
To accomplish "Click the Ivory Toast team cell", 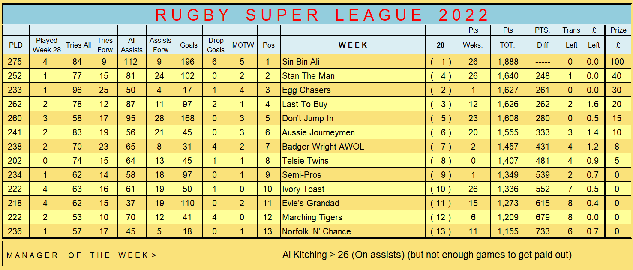I will 353,189.
